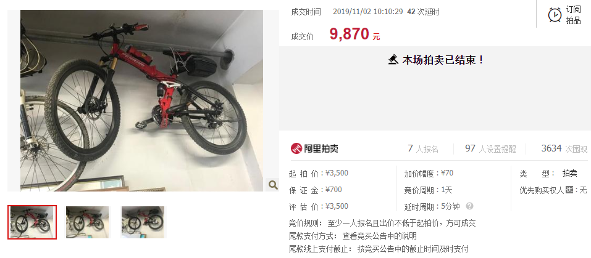
Task: Select the first bicycle thumbnail
Action: tap(32, 222)
